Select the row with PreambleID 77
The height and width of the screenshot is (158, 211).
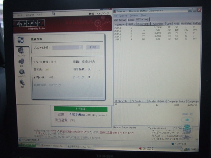pos(157,36)
